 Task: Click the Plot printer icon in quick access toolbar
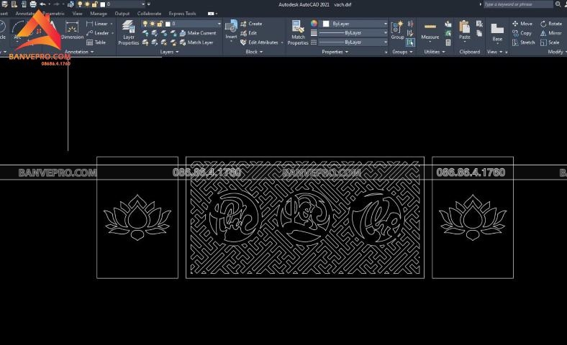tap(33, 4)
